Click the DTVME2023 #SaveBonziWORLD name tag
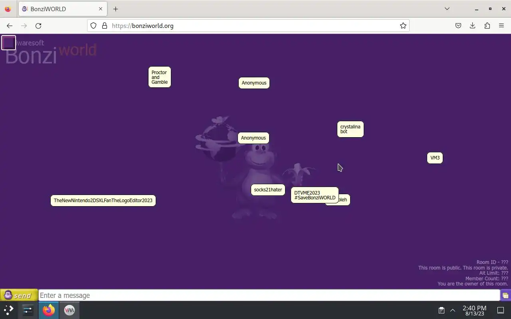Viewport: 511px width, 319px height. pos(315,195)
